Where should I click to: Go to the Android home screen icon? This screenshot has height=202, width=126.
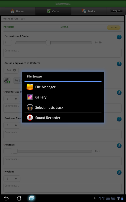point(19,198)
